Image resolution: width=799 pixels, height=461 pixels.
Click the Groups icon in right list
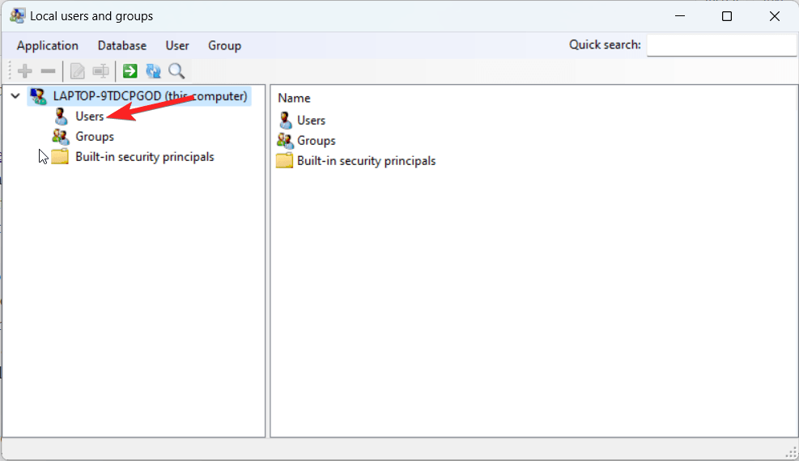coord(285,141)
